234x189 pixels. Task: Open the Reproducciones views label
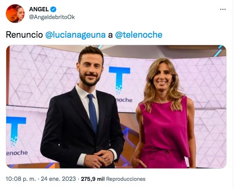[x=126, y=179]
